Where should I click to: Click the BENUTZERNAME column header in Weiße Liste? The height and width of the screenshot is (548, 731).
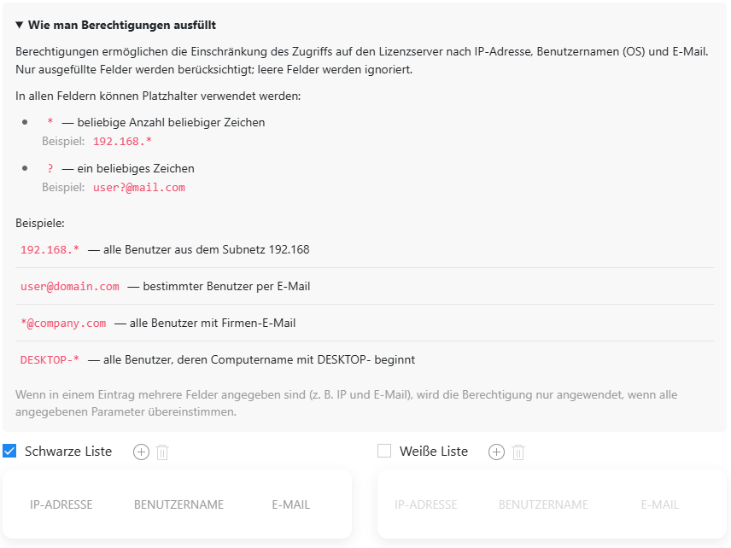[543, 504]
